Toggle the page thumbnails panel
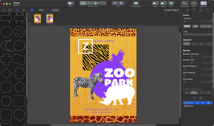 pyautogui.click(x=32, y=10)
